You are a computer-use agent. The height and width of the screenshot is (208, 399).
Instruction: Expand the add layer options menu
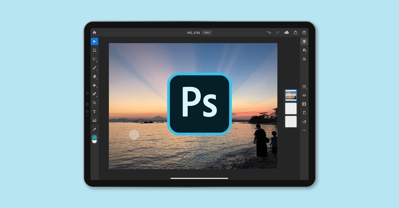tap(304, 87)
